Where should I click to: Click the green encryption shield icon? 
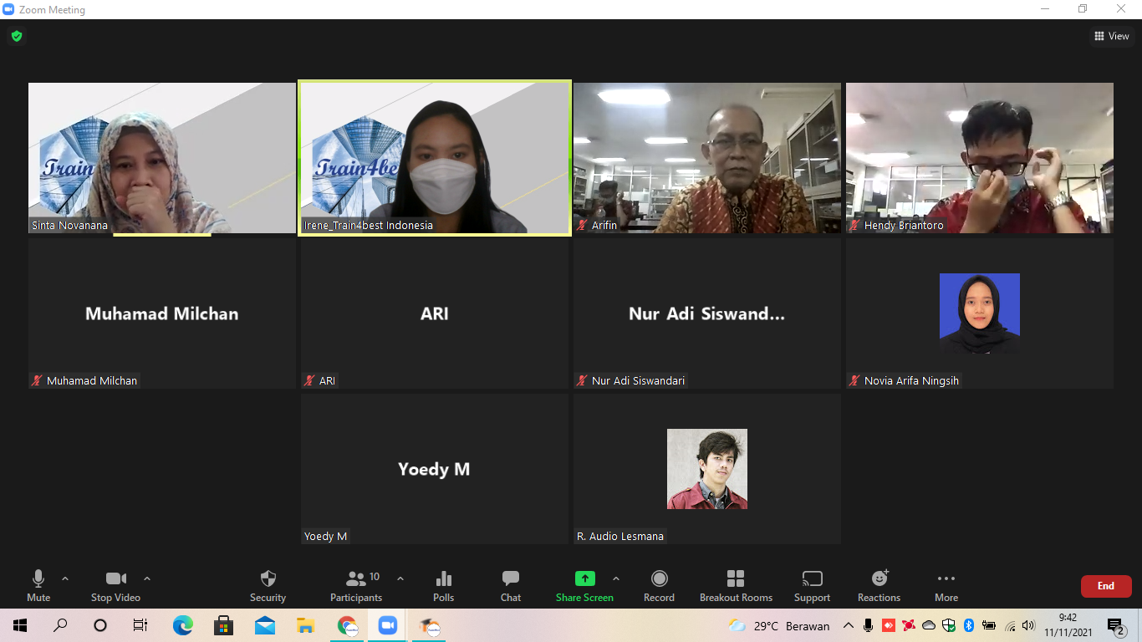[x=16, y=36]
